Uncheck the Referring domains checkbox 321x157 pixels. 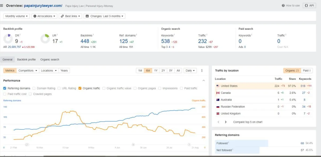tap(5, 88)
